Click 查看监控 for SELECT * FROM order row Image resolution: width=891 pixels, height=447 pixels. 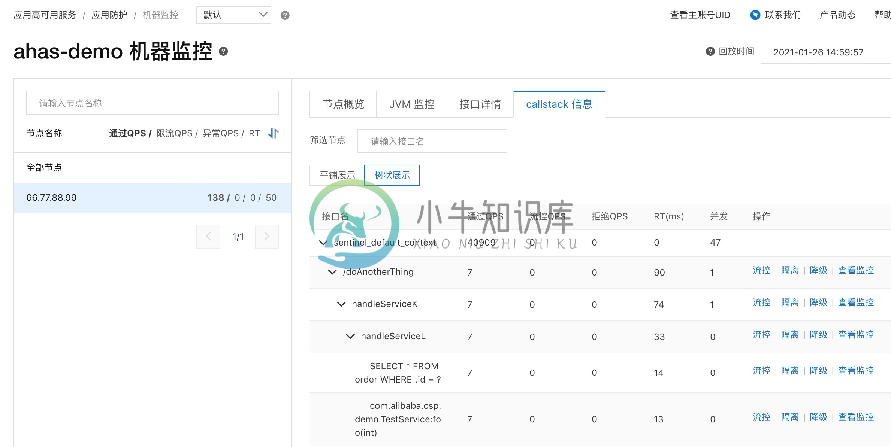point(856,371)
